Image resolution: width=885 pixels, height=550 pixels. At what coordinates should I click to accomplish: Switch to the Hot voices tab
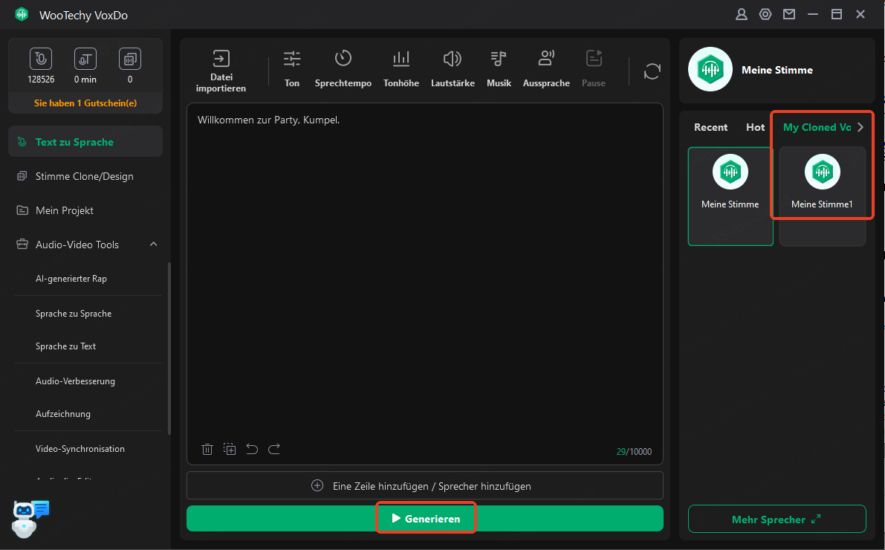[x=755, y=127]
